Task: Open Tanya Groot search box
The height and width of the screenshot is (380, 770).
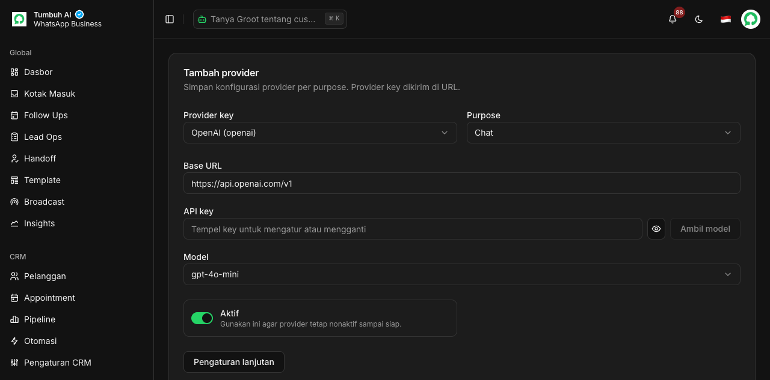Action: click(x=270, y=19)
